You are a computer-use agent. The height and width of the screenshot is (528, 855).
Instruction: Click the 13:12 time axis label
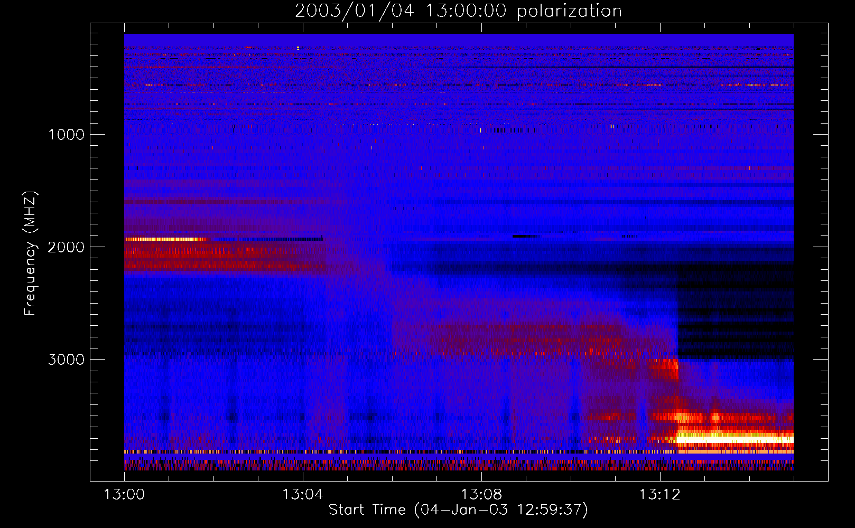660,494
